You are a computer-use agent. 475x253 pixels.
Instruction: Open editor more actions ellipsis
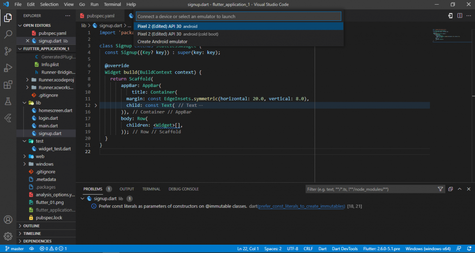(x=469, y=16)
